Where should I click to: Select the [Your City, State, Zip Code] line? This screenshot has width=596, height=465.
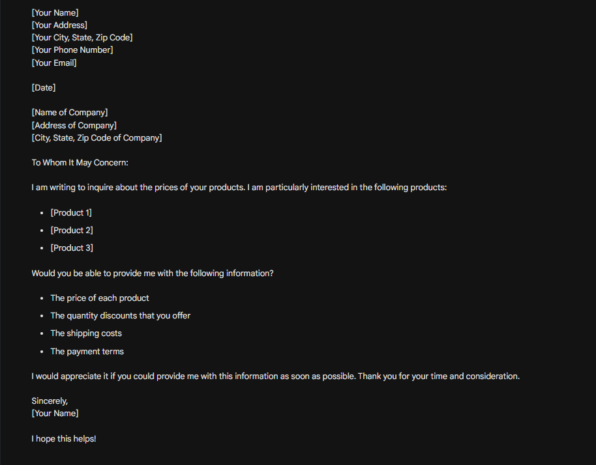point(82,38)
